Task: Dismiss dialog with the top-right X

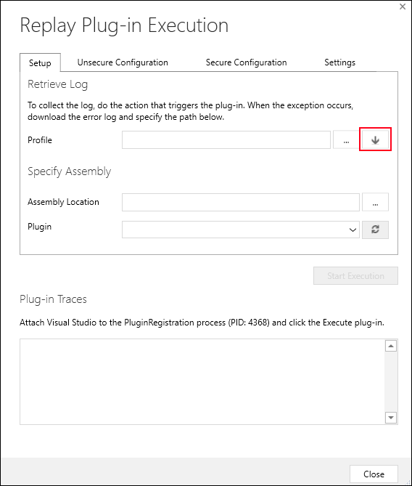Action: 403,7
